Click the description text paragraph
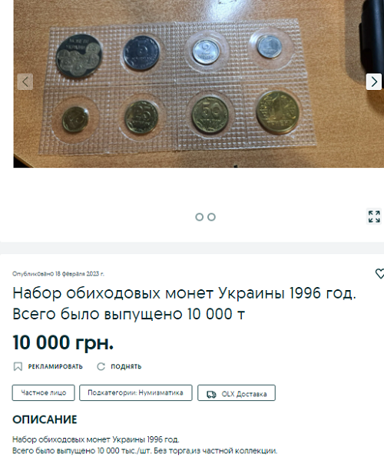 pos(144,445)
